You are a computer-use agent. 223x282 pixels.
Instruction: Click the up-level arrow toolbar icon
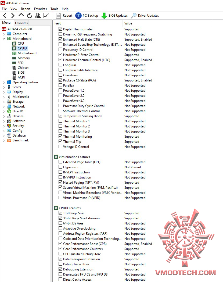21,15
